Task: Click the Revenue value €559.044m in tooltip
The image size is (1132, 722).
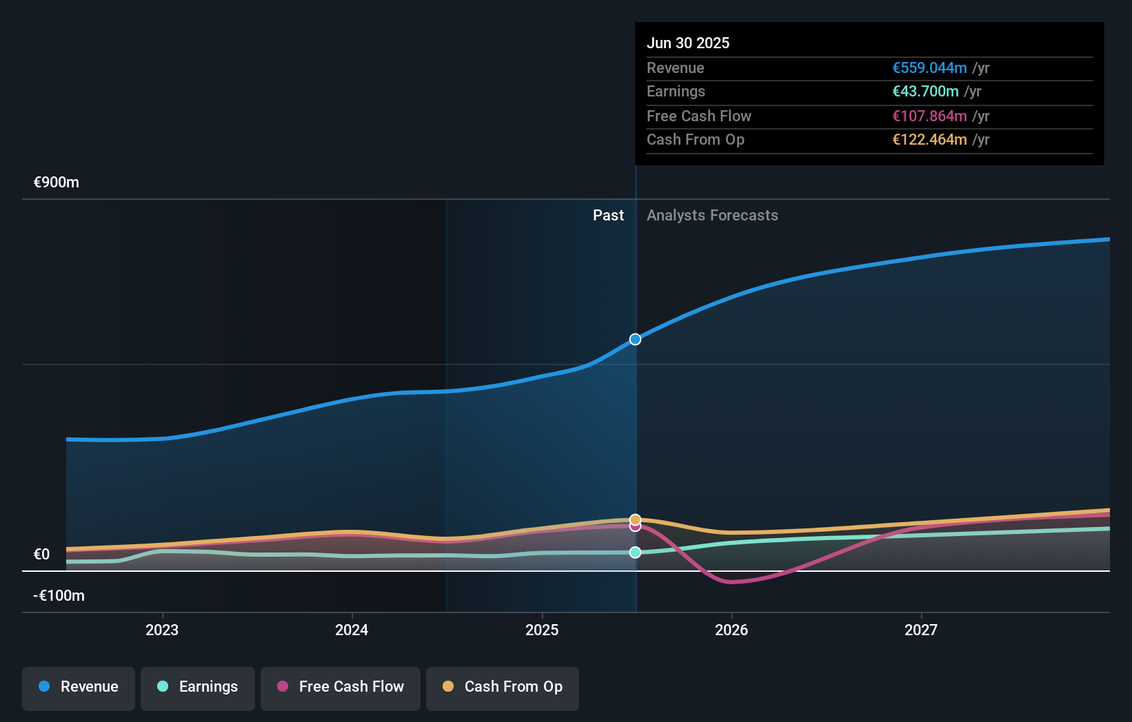Action: pyautogui.click(x=929, y=68)
